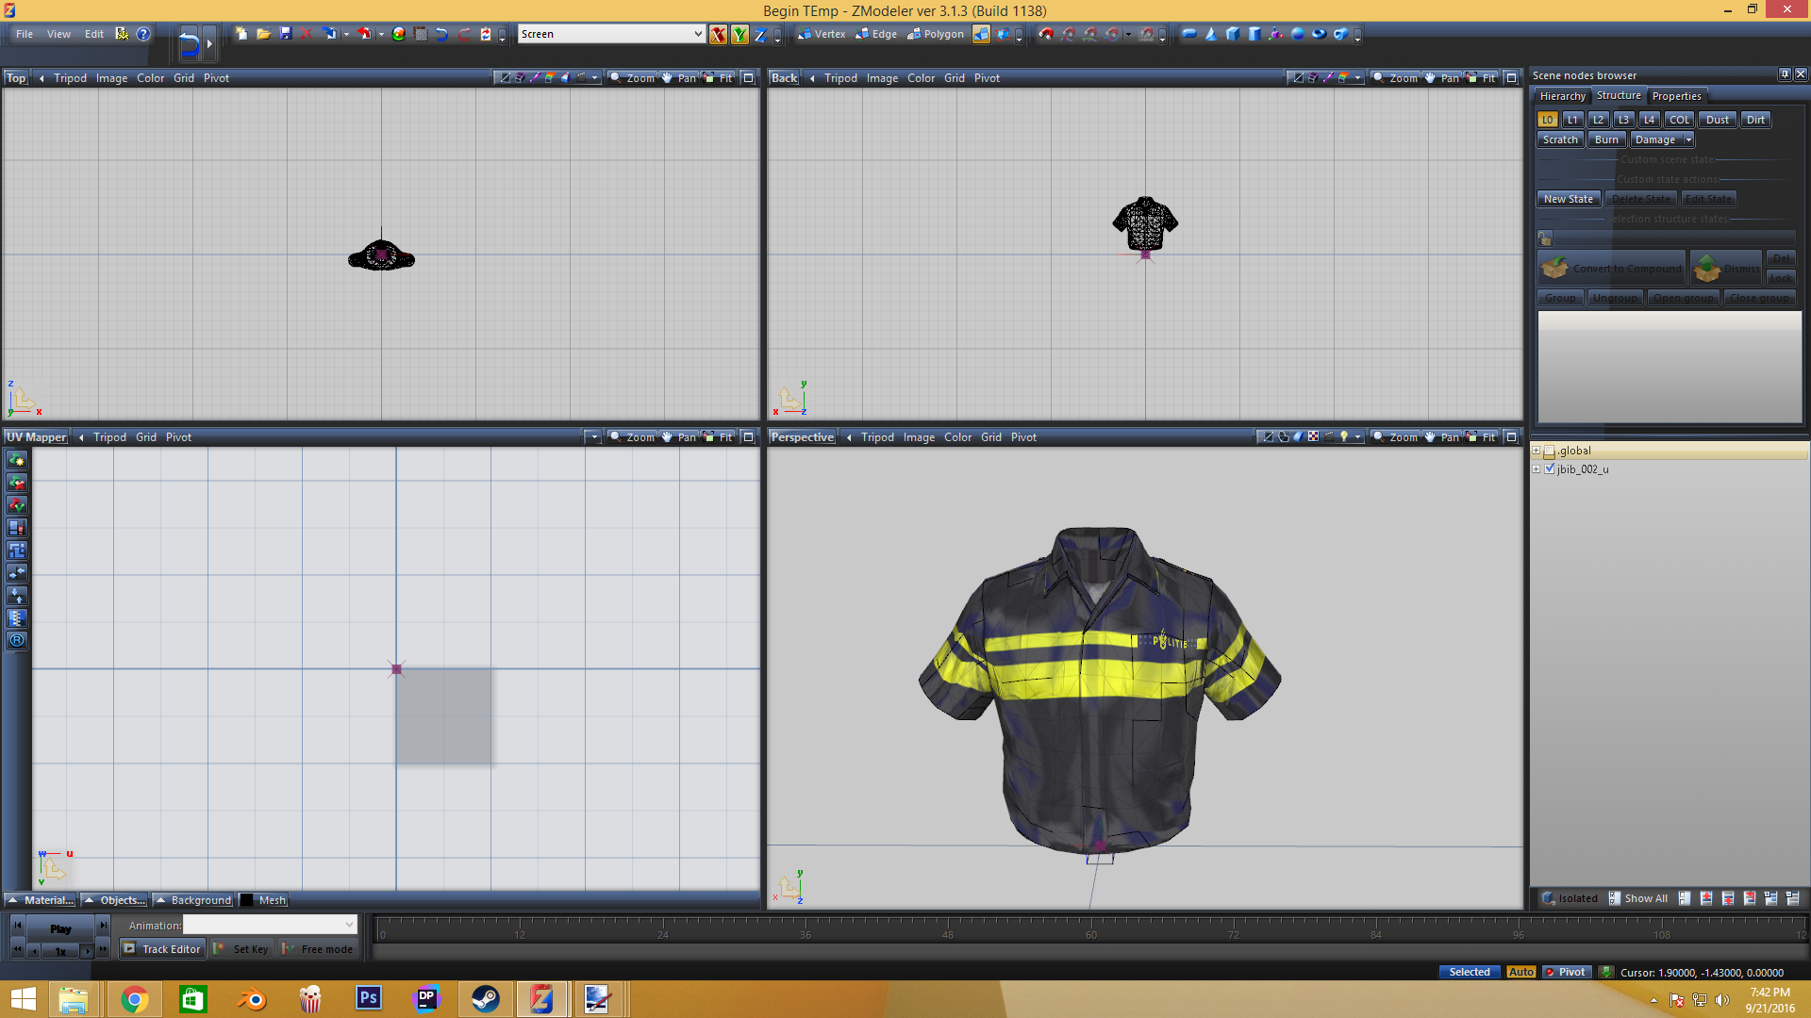Open the Animation dropdown
The height and width of the screenshot is (1018, 1811).
(x=349, y=925)
